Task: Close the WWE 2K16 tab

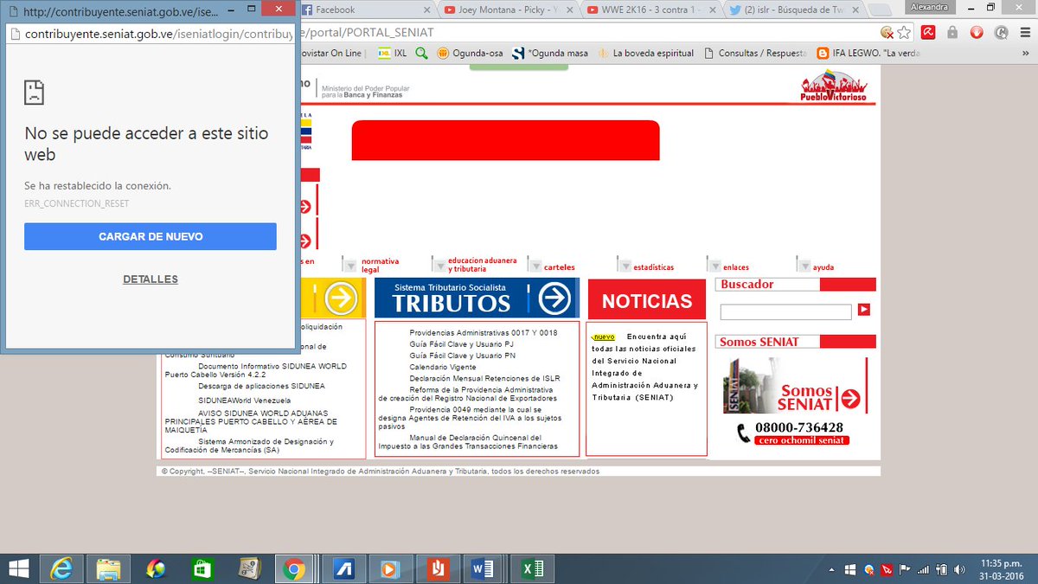Action: [x=711, y=10]
